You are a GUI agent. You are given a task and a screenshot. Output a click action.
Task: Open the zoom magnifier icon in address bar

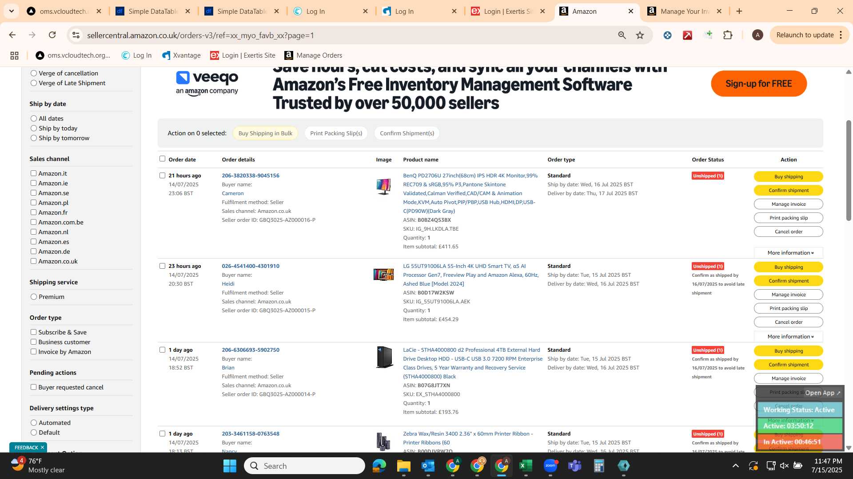622,35
